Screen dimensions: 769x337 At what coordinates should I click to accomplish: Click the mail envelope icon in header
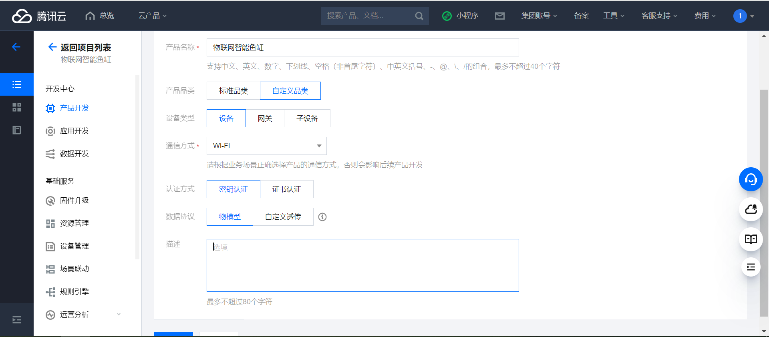pyautogui.click(x=499, y=16)
